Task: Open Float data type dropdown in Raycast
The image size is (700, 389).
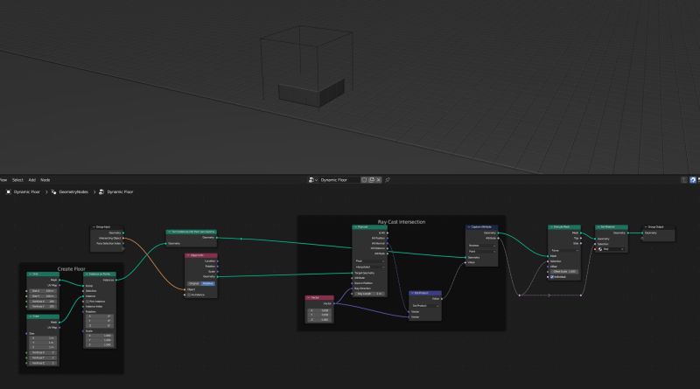Action: (369, 261)
